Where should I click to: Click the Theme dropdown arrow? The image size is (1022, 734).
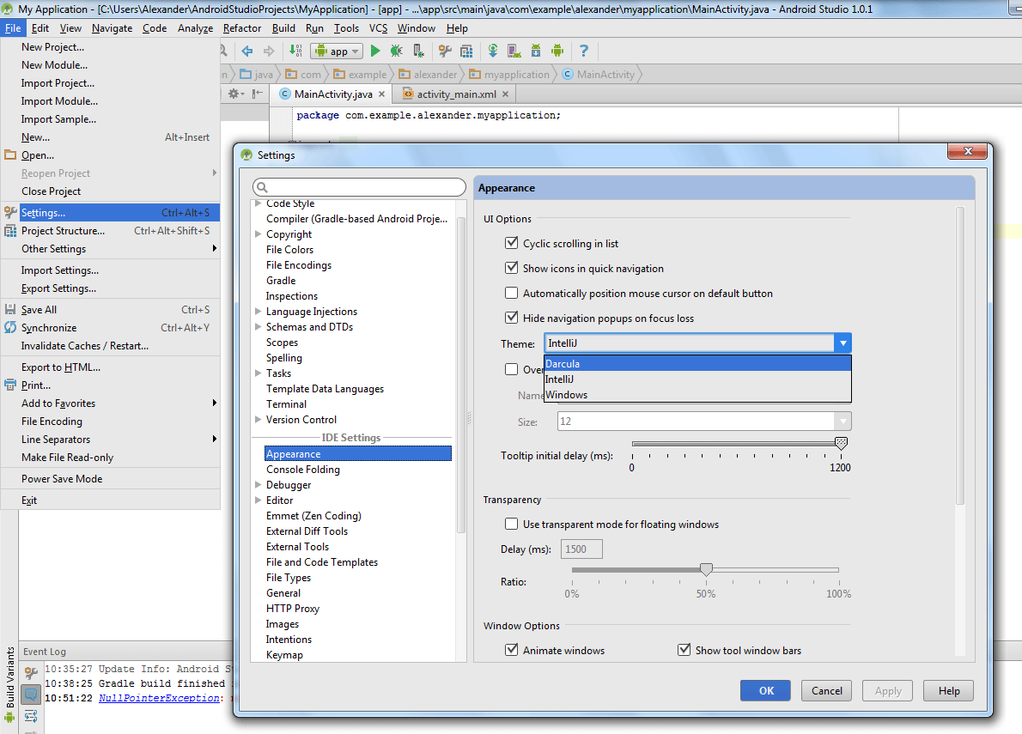point(843,343)
